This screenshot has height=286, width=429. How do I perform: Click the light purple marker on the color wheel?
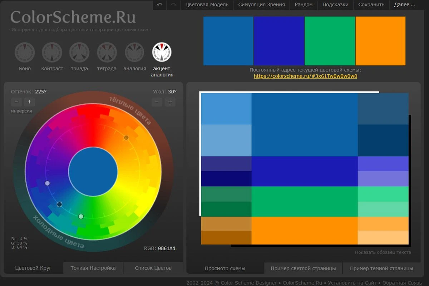pyautogui.click(x=47, y=183)
